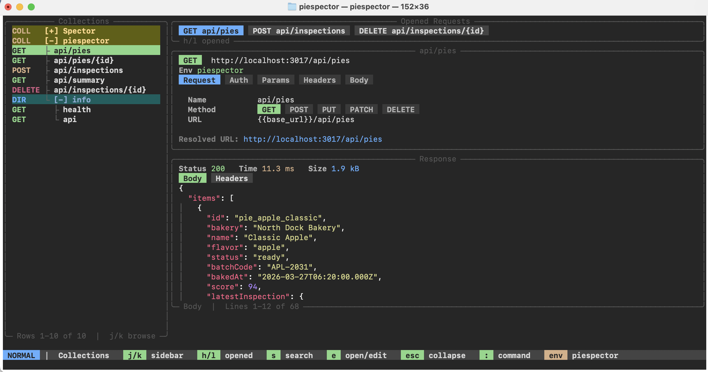Collapse the piespector collection with [-]
The width and height of the screenshot is (708, 372).
(51, 41)
